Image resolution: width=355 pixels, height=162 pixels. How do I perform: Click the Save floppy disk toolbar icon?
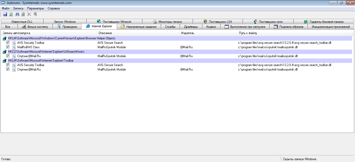(5, 14)
